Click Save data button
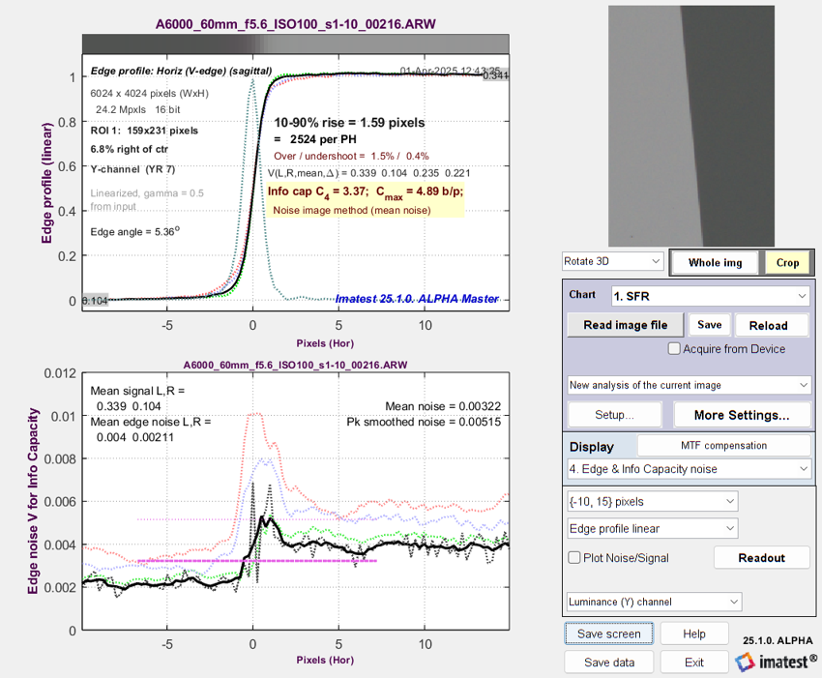Image resolution: width=822 pixels, height=678 pixels. 609,663
